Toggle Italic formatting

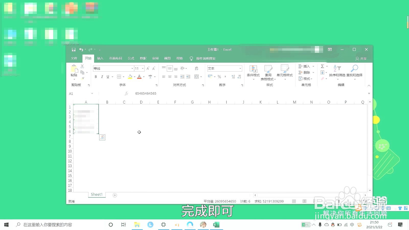102,77
